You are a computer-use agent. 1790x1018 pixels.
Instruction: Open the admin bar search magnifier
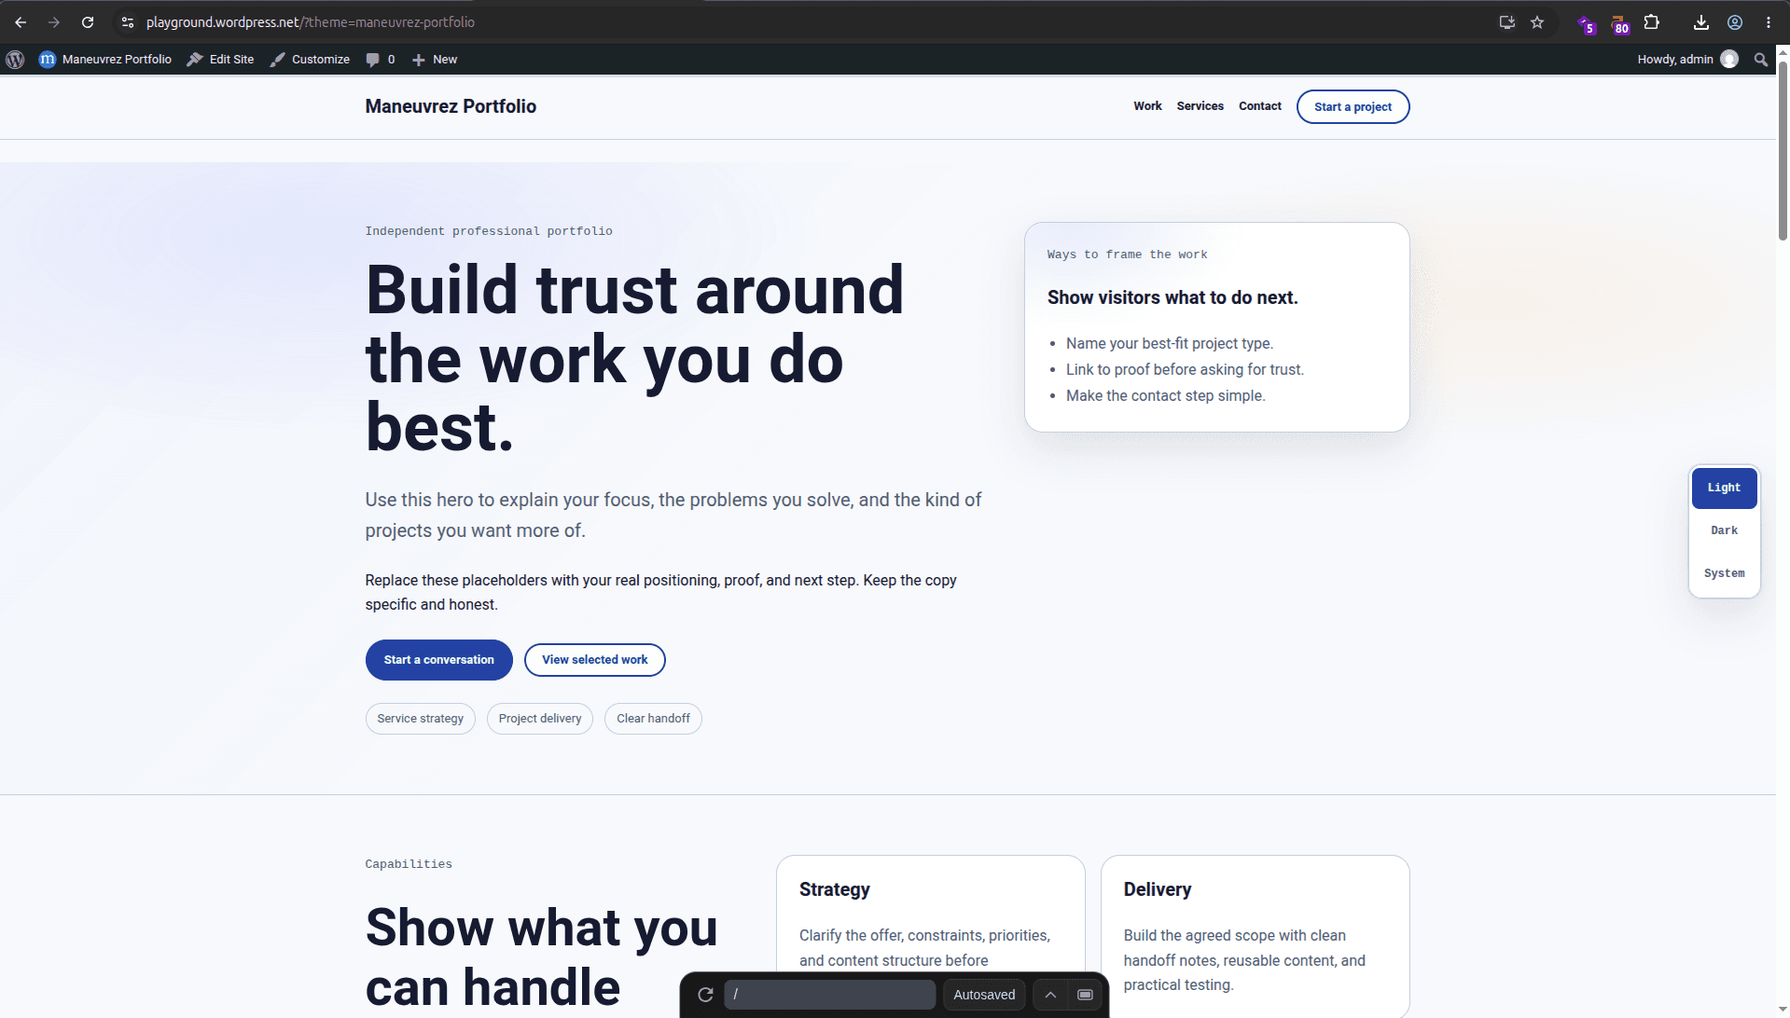coord(1761,59)
